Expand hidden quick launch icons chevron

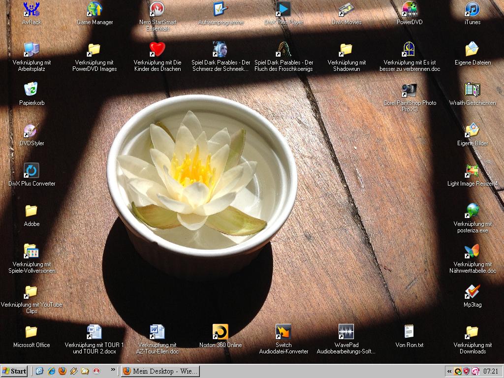point(113,370)
